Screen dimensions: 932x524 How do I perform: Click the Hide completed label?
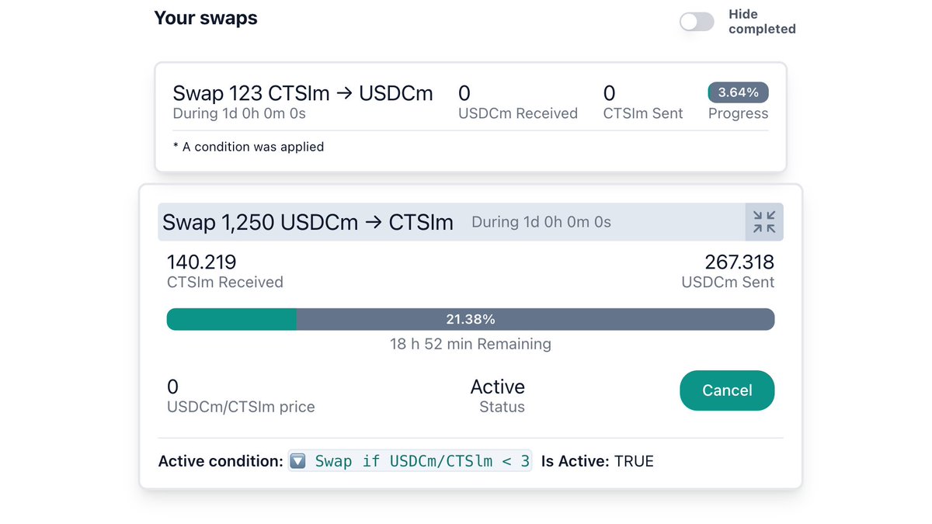(762, 22)
